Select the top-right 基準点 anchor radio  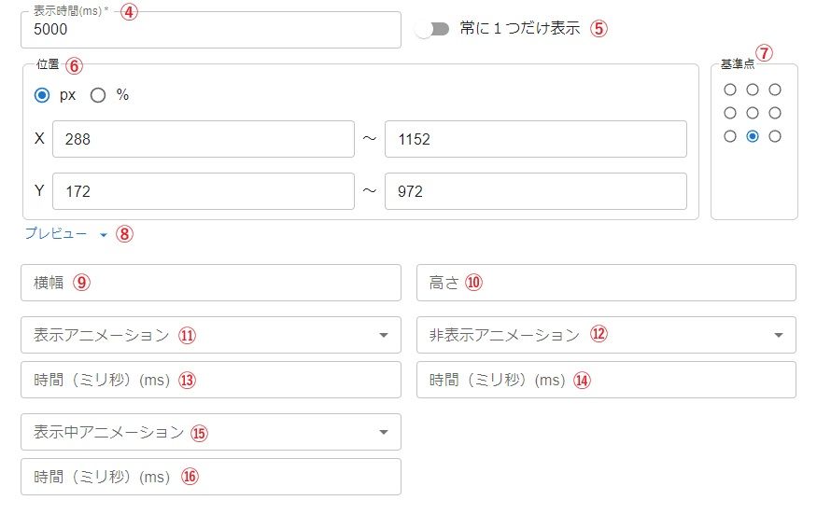tap(775, 90)
